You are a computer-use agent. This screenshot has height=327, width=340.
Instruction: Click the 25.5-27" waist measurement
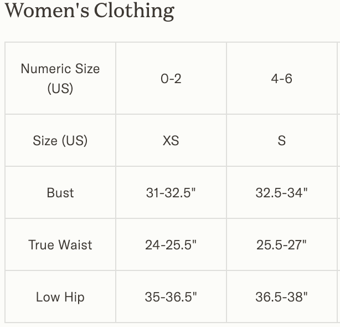[281, 245]
